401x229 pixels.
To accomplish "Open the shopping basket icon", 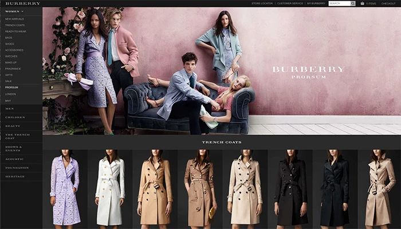I will (x=363, y=3).
